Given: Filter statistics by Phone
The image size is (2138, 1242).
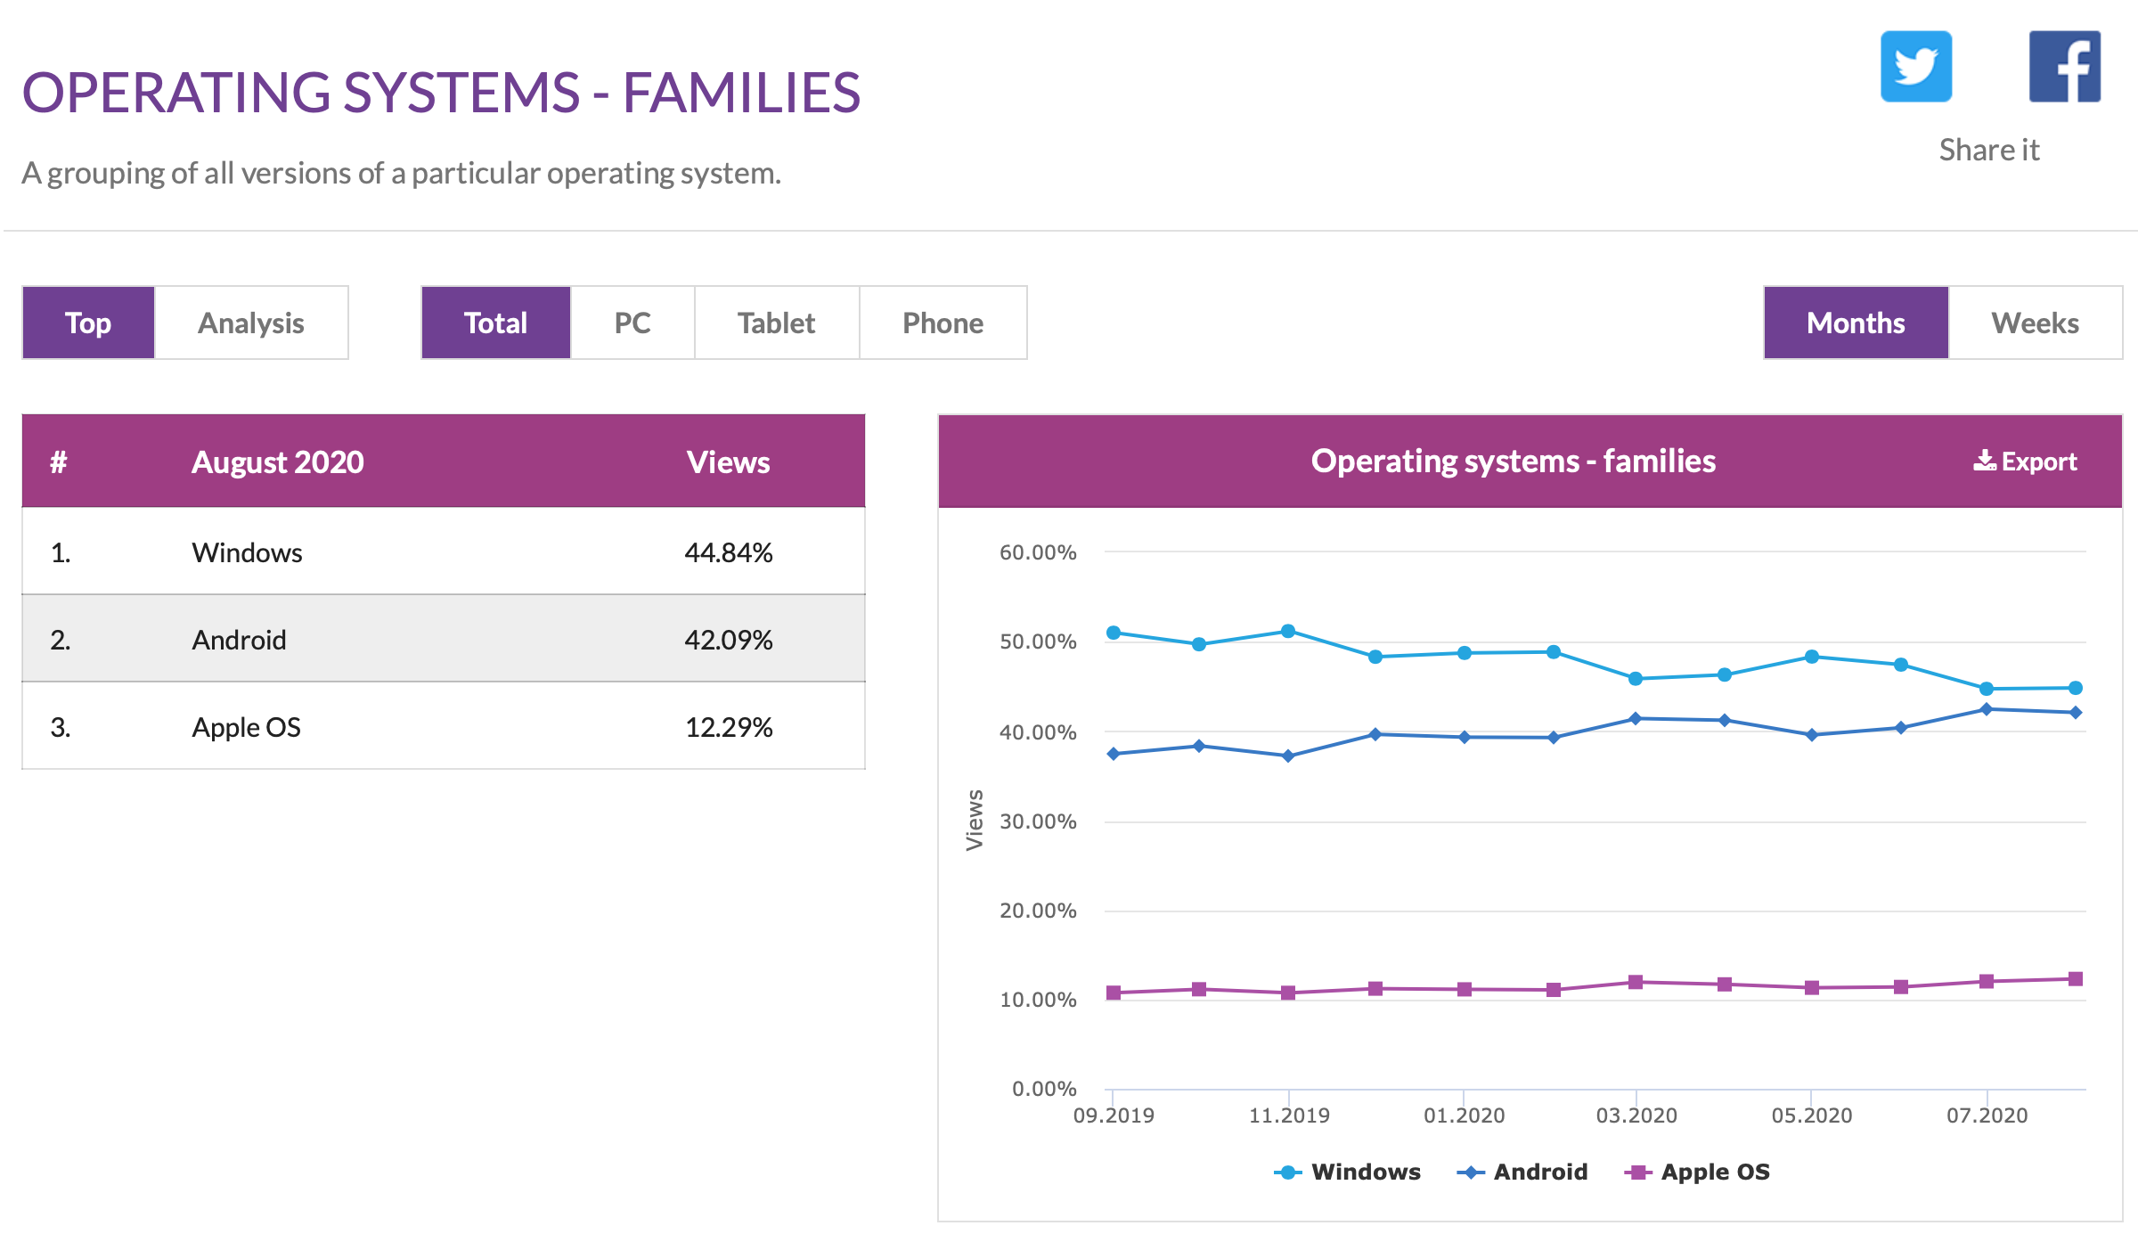Looking at the screenshot, I should pyautogui.click(x=943, y=323).
